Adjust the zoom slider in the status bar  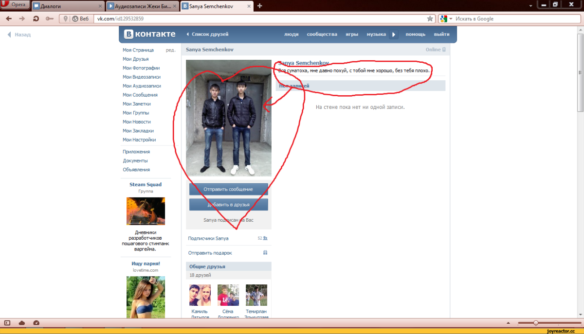(x=536, y=323)
